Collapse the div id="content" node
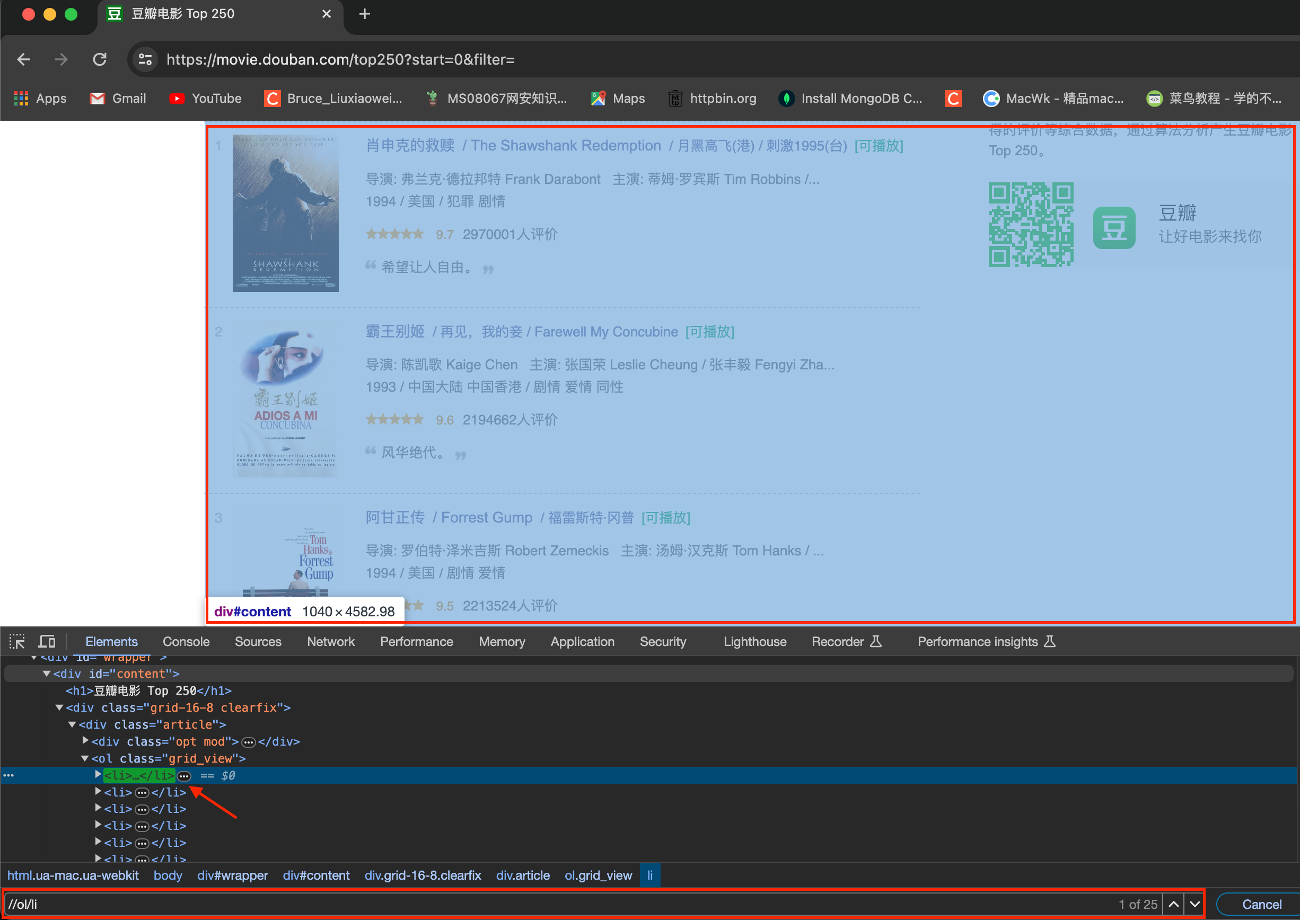 [x=47, y=674]
